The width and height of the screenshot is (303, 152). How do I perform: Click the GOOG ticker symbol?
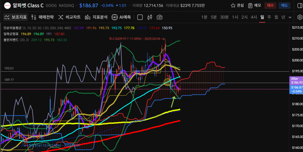coord(51,5)
